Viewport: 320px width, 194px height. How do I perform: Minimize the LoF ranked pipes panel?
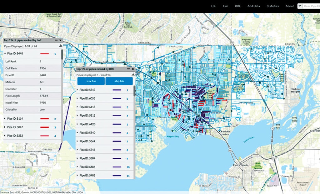pos(56,40)
